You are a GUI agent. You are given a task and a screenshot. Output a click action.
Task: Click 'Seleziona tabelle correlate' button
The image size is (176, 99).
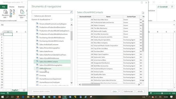pyautogui.click(x=41, y=91)
